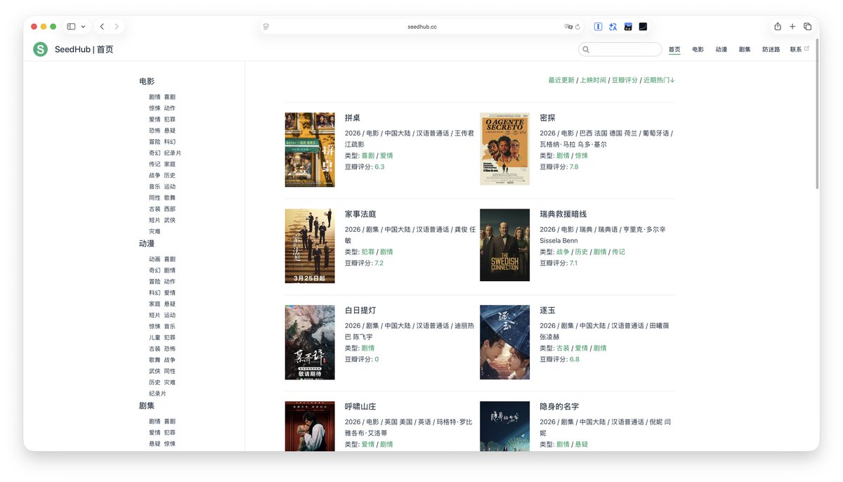This screenshot has width=843, height=482.
Task: Click the 悬疑 genre tag under 隐身的名字
Action: (582, 444)
